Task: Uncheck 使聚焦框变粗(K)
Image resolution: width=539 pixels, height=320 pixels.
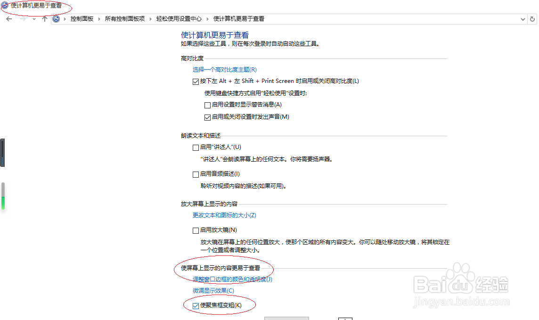Action: click(x=196, y=305)
